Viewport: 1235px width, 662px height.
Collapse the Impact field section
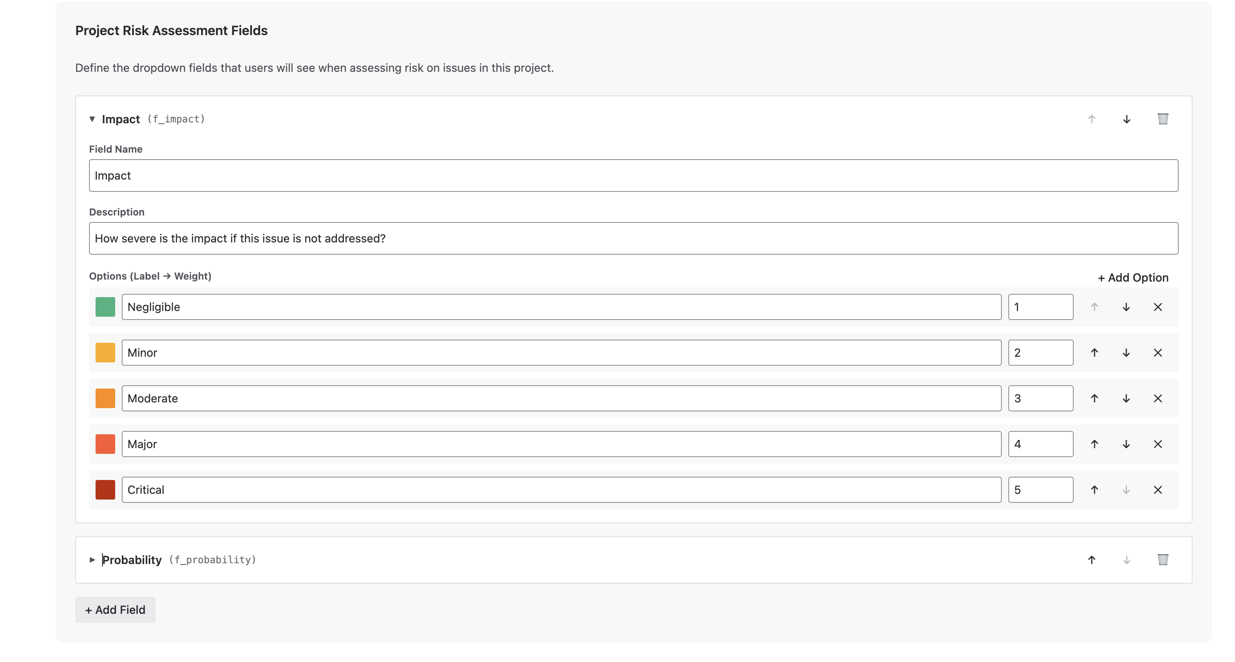(x=91, y=119)
